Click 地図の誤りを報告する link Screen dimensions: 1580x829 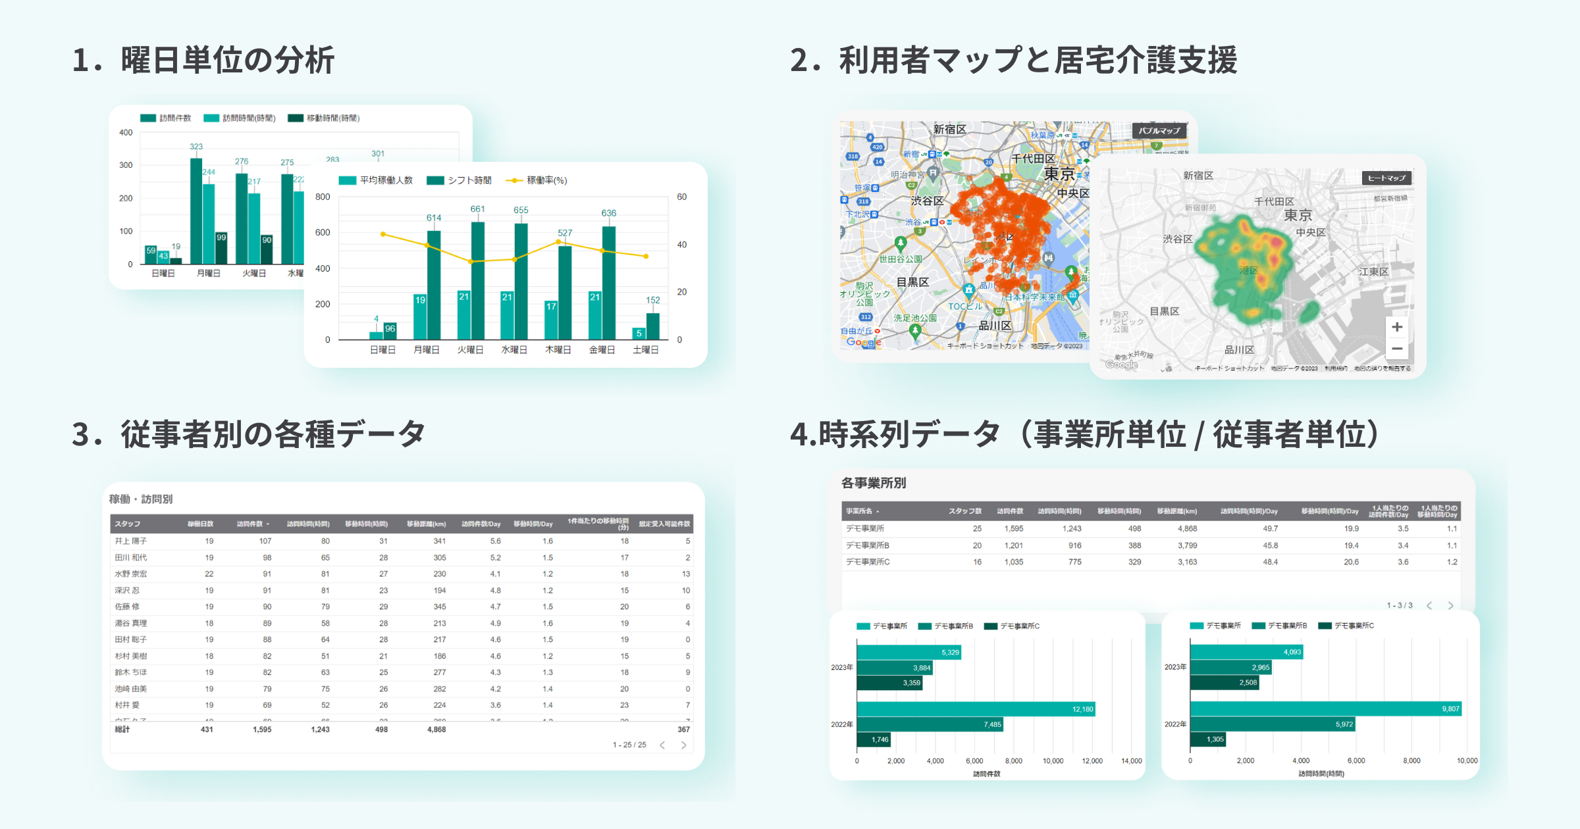point(1382,368)
